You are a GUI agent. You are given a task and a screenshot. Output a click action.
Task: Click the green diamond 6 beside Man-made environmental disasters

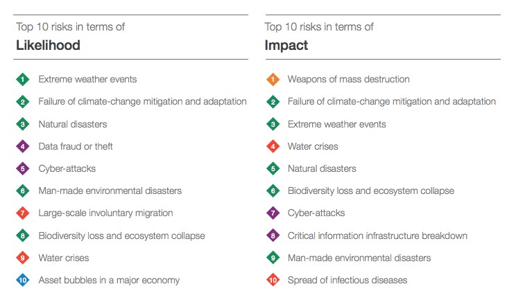[x=23, y=191]
